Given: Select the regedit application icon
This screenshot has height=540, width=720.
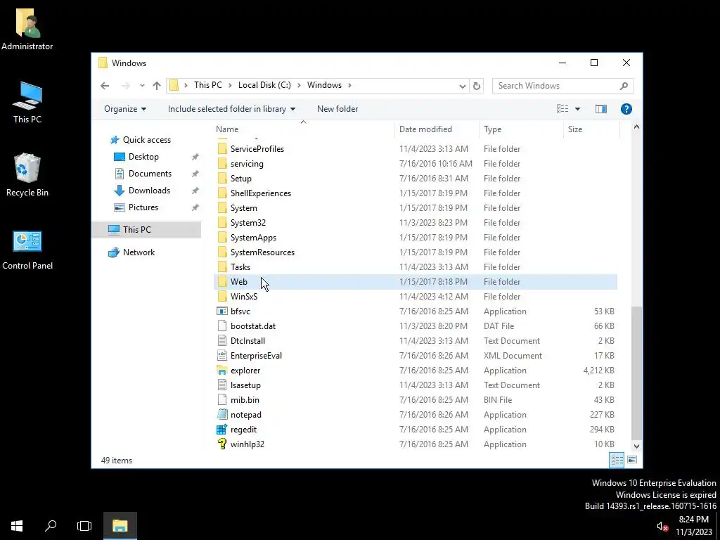Looking at the screenshot, I should pos(222,430).
